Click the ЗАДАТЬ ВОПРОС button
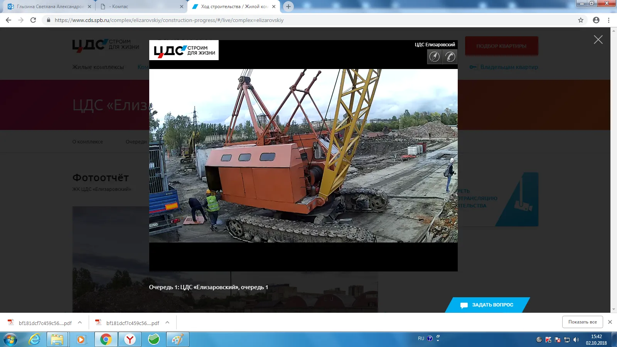The width and height of the screenshot is (617, 347). (487, 305)
